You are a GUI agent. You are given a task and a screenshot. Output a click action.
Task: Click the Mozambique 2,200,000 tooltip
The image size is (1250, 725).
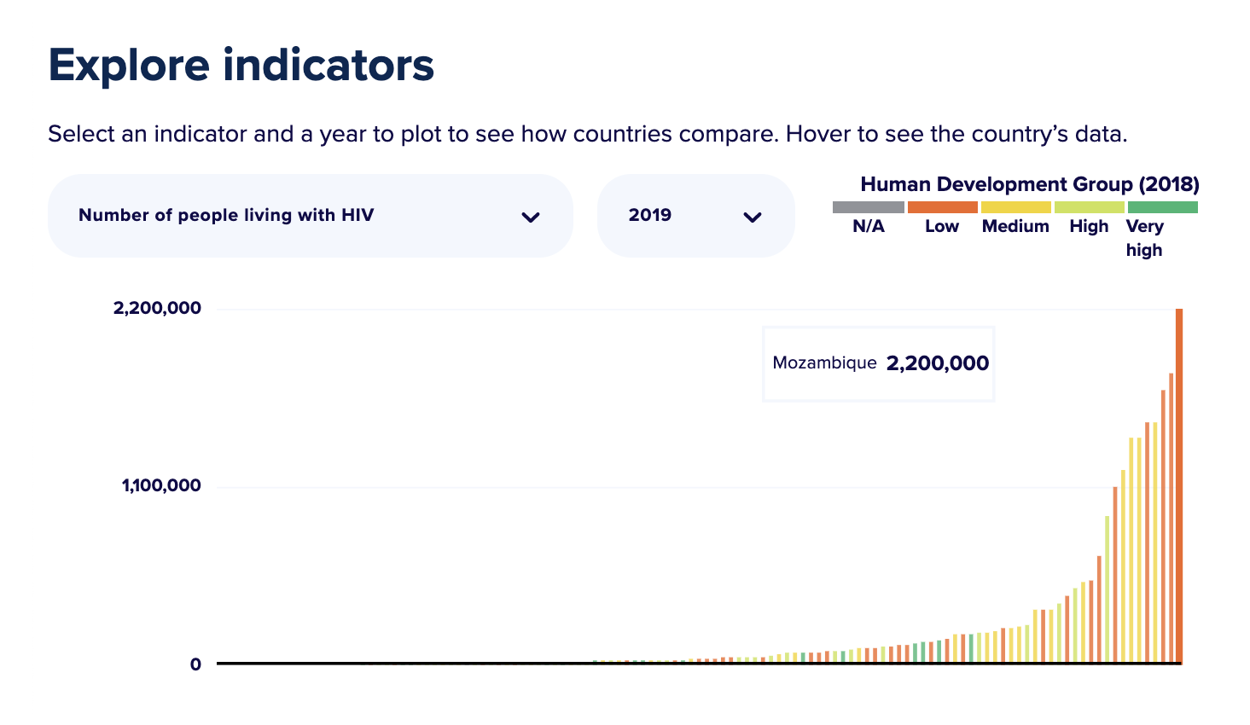click(879, 363)
